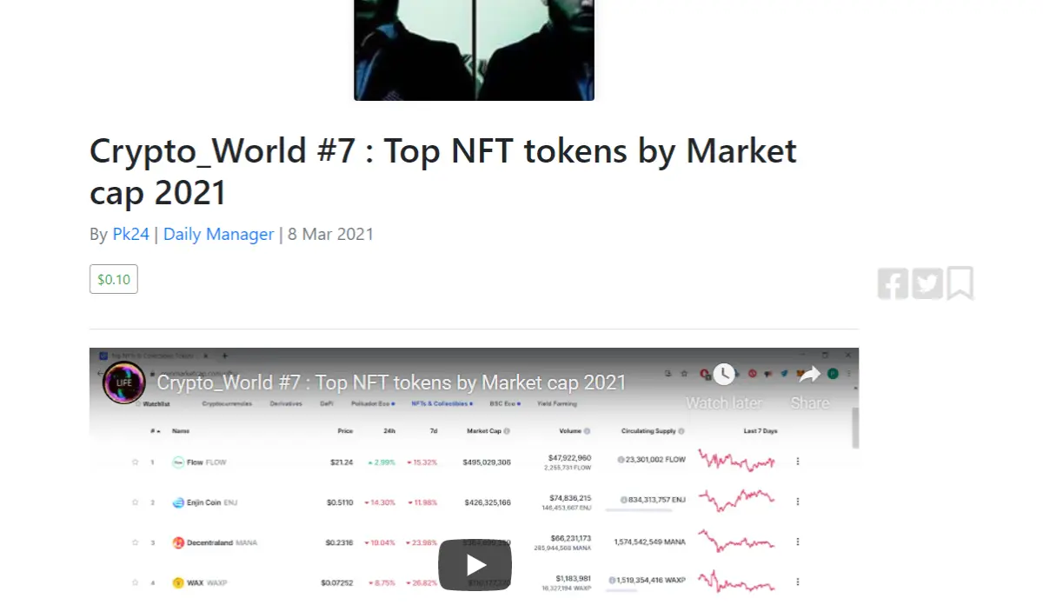The width and height of the screenshot is (1043, 605).
Task: Open the Watch later clock icon
Action: click(x=724, y=374)
